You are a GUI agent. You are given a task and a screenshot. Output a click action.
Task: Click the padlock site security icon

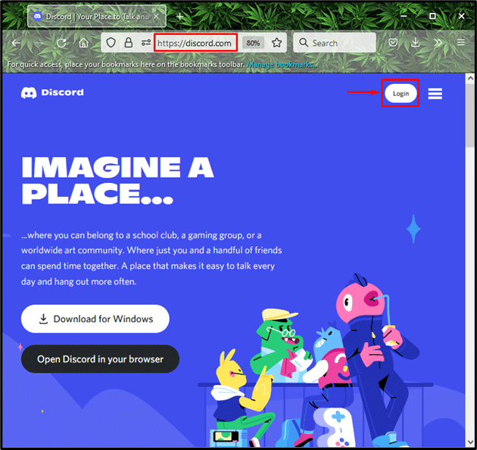(129, 42)
